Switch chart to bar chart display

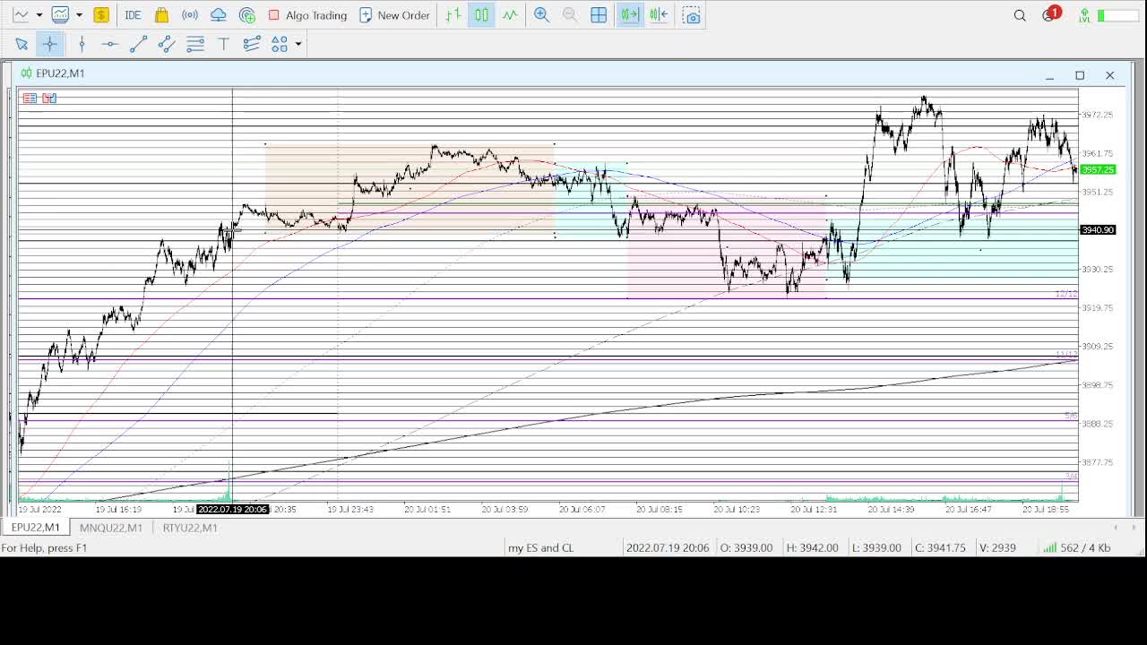point(453,15)
